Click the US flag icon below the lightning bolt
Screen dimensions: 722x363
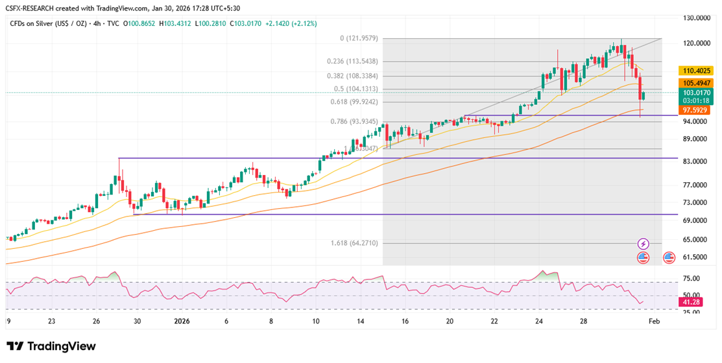tap(643, 257)
